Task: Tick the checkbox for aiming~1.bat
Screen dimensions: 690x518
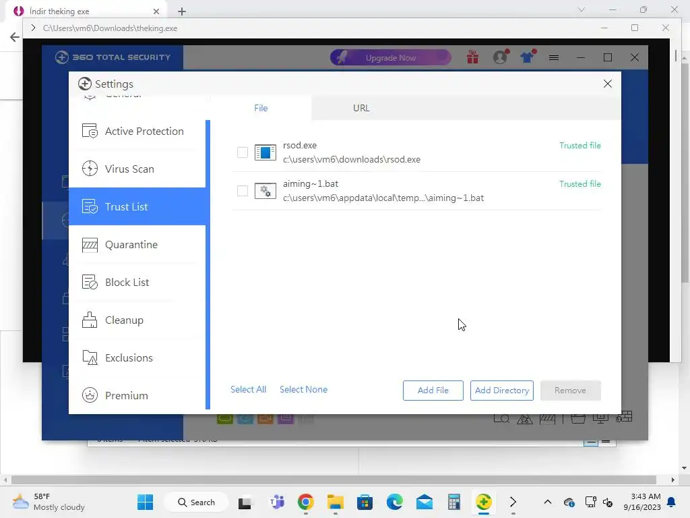Action: (243, 191)
